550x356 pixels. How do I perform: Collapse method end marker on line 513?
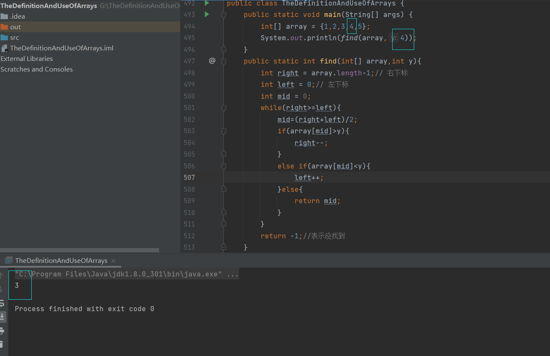224,247
